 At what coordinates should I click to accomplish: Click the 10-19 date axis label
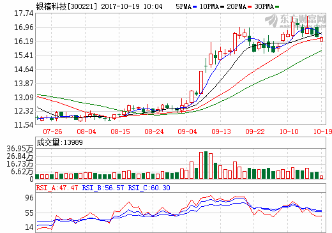pyautogui.click(x=322, y=132)
